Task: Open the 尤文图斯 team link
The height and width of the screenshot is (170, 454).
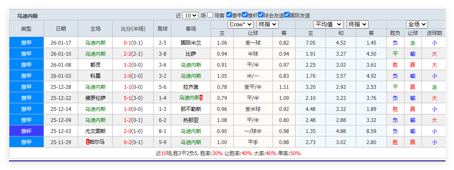Action: pyautogui.click(x=95, y=131)
